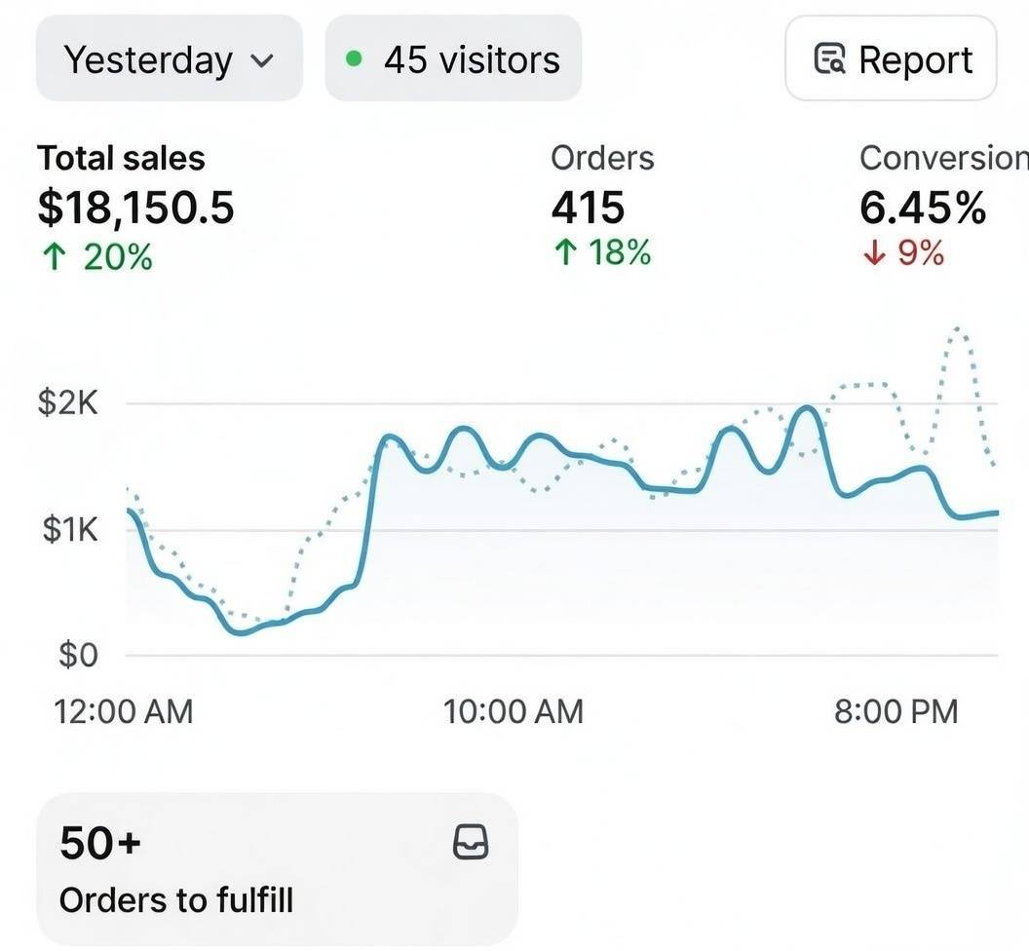Switch to the Total sales metric
Viewport: 1029px width, 951px height.
[134, 205]
